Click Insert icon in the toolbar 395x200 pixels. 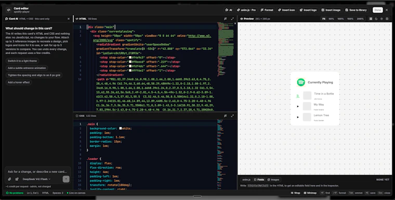pyautogui.click(x=286, y=10)
